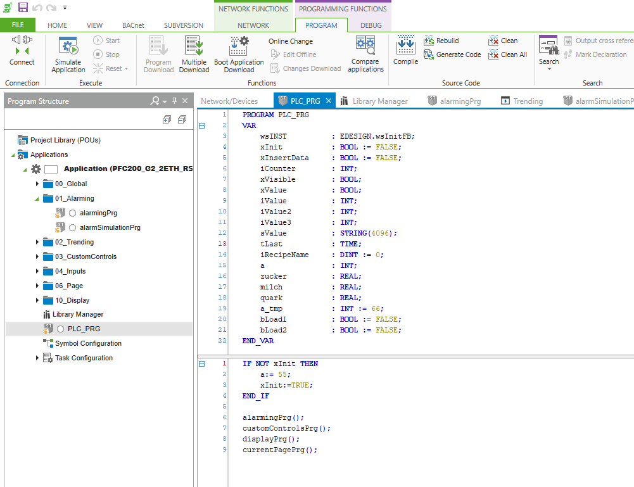
Task: Click the Generate Code button
Action: [x=459, y=54]
